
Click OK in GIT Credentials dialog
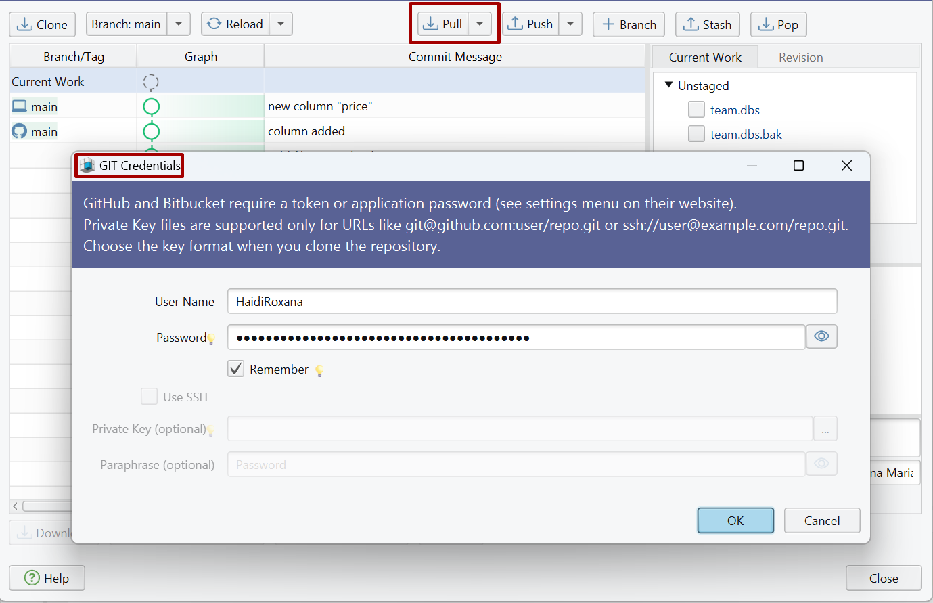[735, 520]
